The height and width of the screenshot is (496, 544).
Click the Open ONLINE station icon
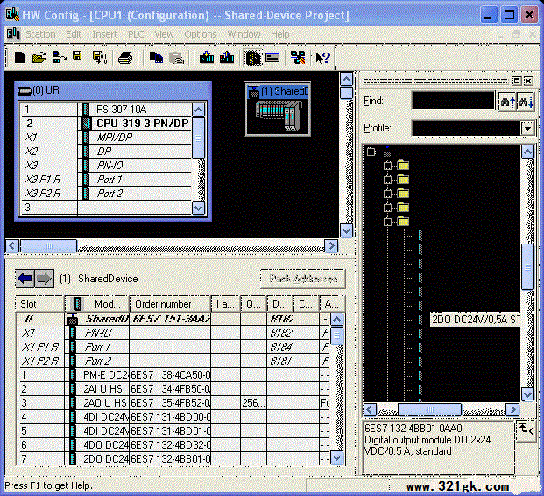[59, 57]
